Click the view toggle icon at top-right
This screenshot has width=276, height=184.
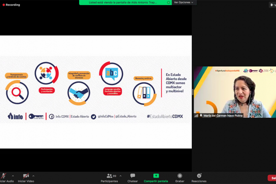pyautogui.click(x=273, y=5)
